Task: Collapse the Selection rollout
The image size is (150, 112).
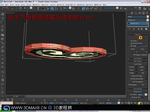Action: pyautogui.click(x=138, y=35)
